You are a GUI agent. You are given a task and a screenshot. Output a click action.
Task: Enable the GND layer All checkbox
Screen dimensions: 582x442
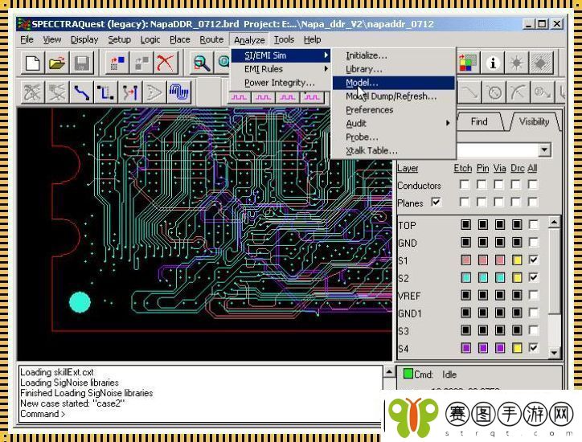coord(534,243)
